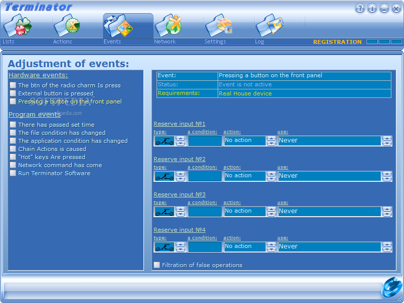Open Reserve input №4 use spinner
This screenshot has height=303, width=404.
pyautogui.click(x=387, y=247)
